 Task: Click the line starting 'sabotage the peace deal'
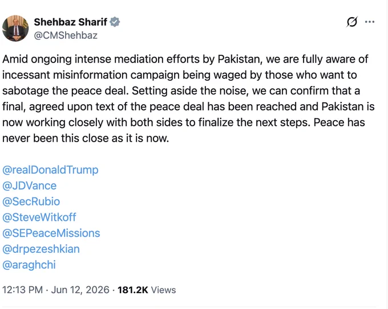click(x=181, y=91)
